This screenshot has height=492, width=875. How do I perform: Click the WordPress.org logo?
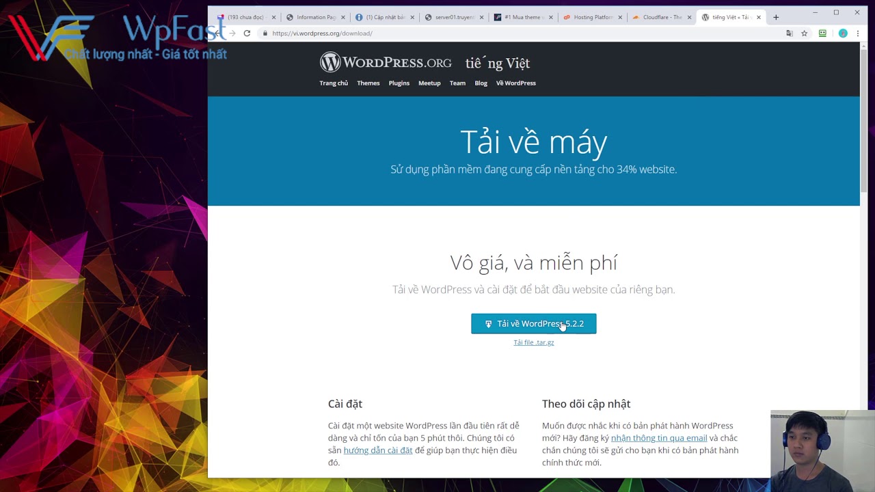[x=386, y=63]
